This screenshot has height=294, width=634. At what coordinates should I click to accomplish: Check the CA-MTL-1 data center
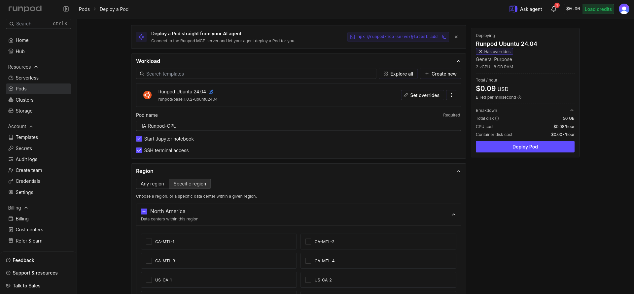click(149, 242)
